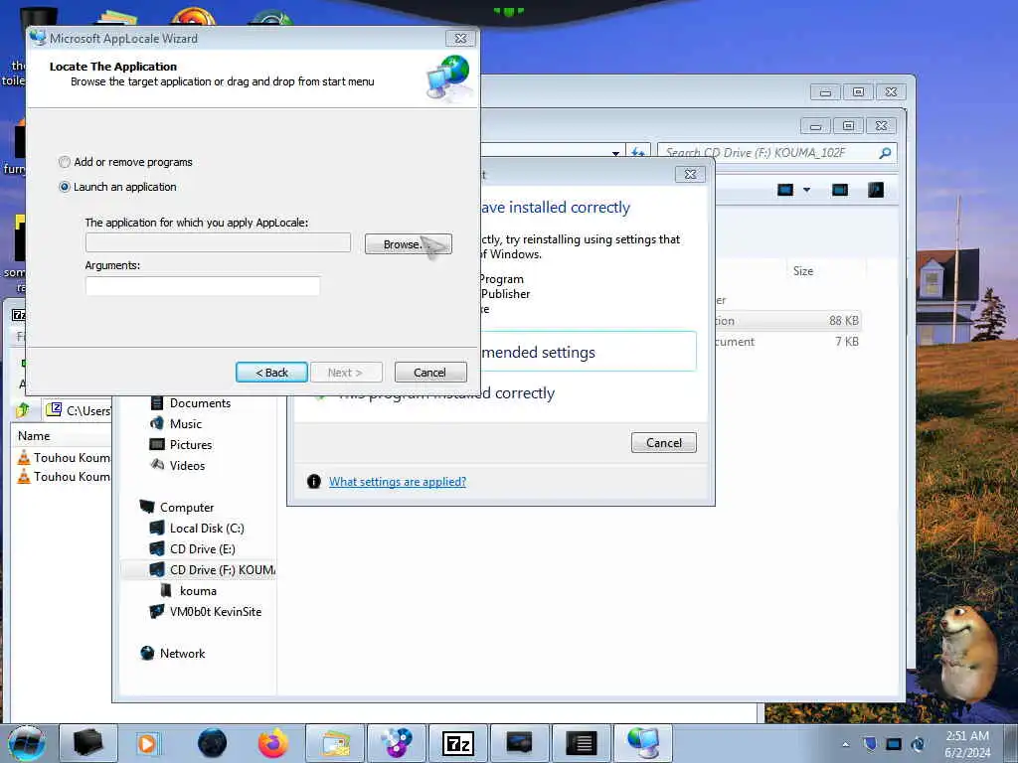Open the kouma folder in the tree
The image size is (1018, 763).
pyautogui.click(x=198, y=591)
